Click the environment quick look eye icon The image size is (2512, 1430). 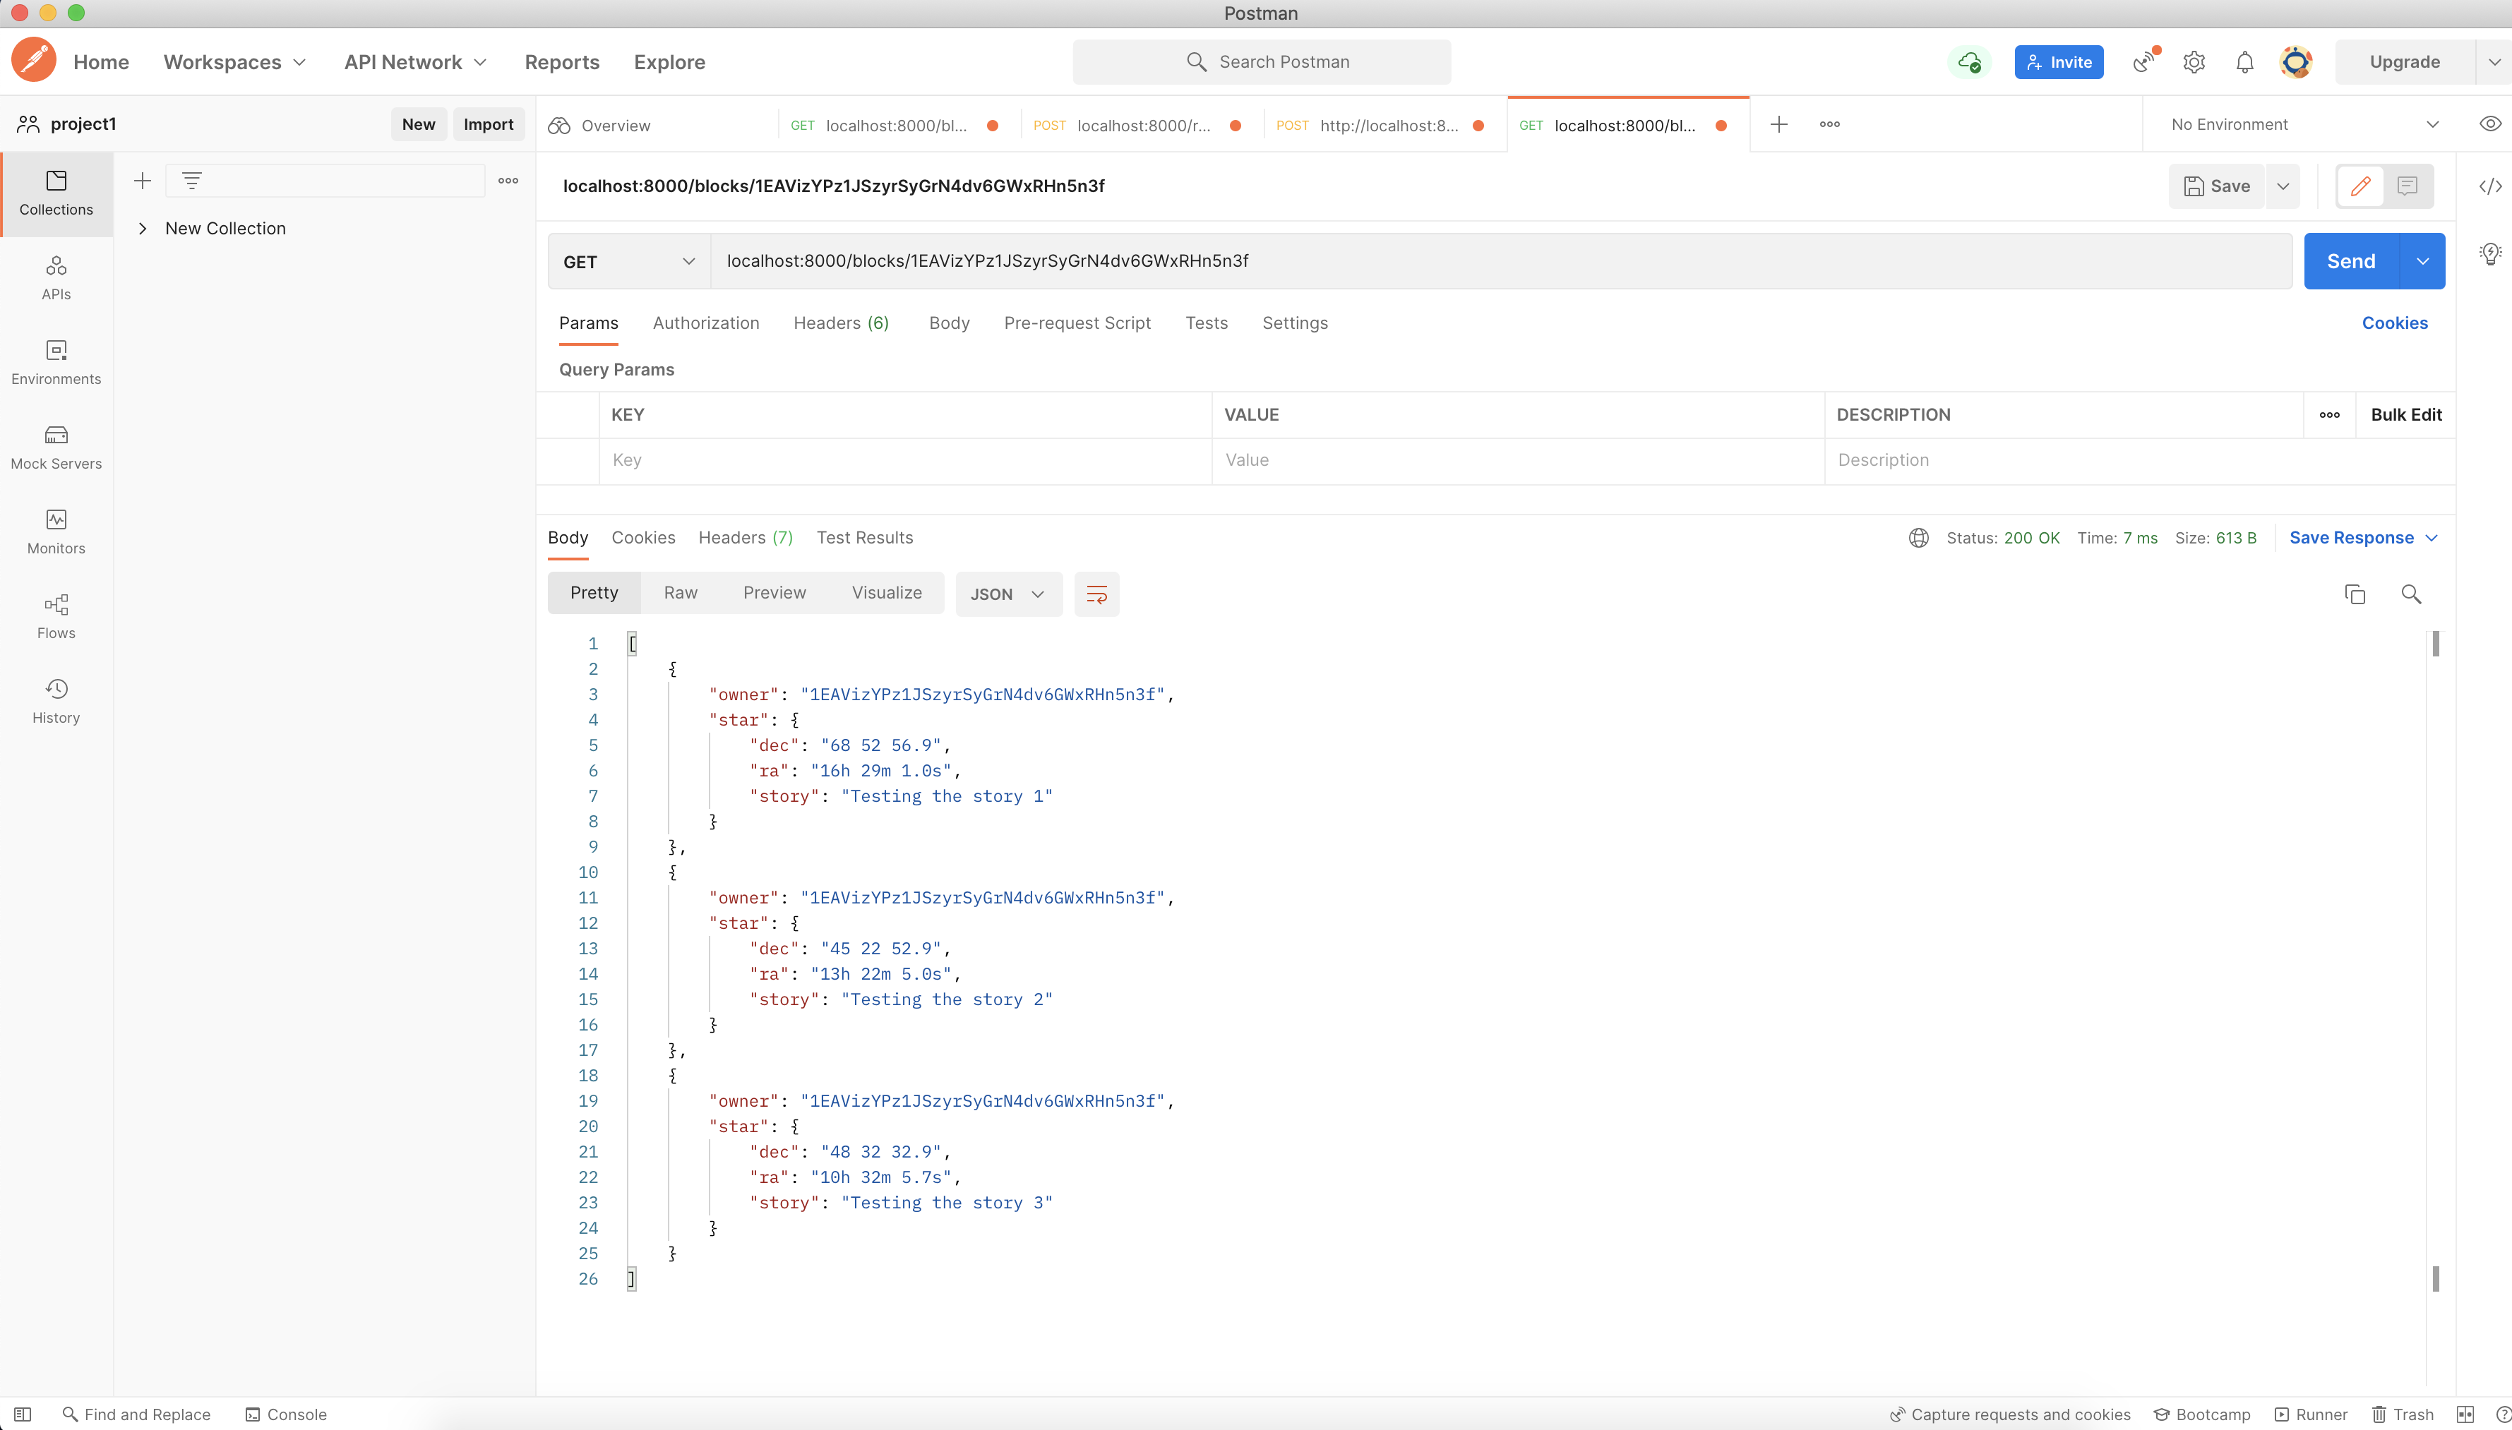click(2489, 124)
